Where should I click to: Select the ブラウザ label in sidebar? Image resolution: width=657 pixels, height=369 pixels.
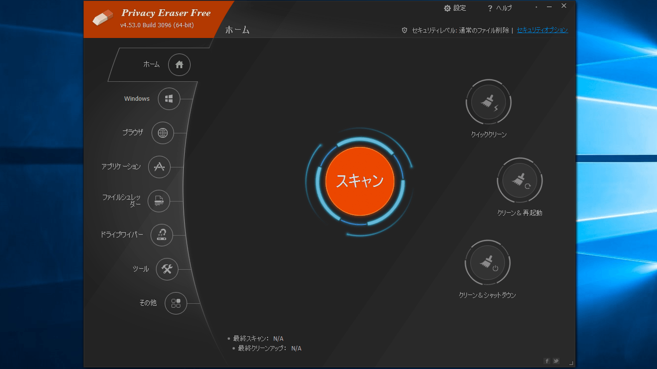point(133,132)
